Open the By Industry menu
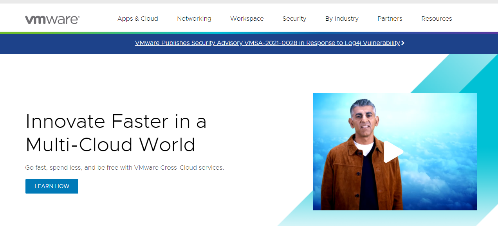Screen dimensions: 498x226 point(342,19)
